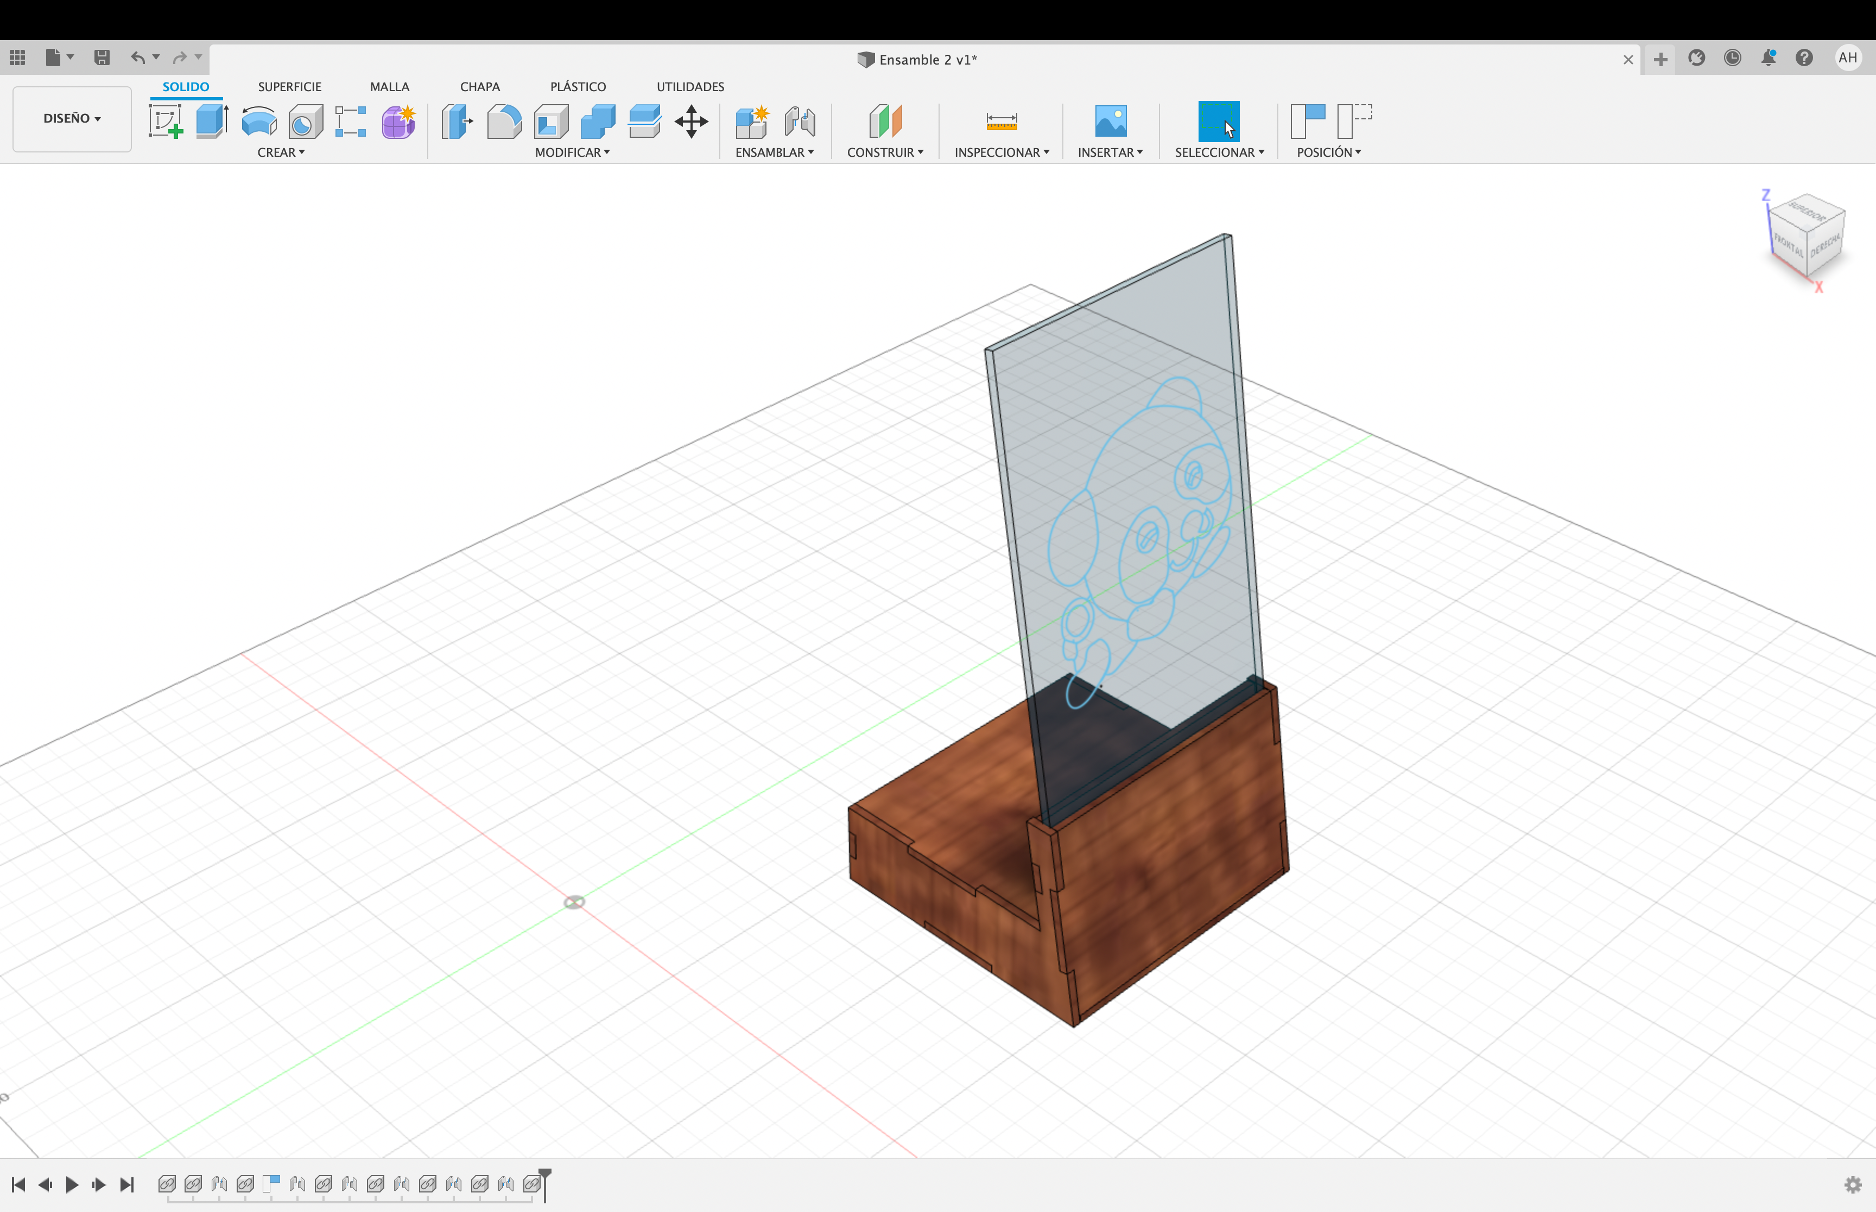Select the Measure ruler tool

point(1002,121)
